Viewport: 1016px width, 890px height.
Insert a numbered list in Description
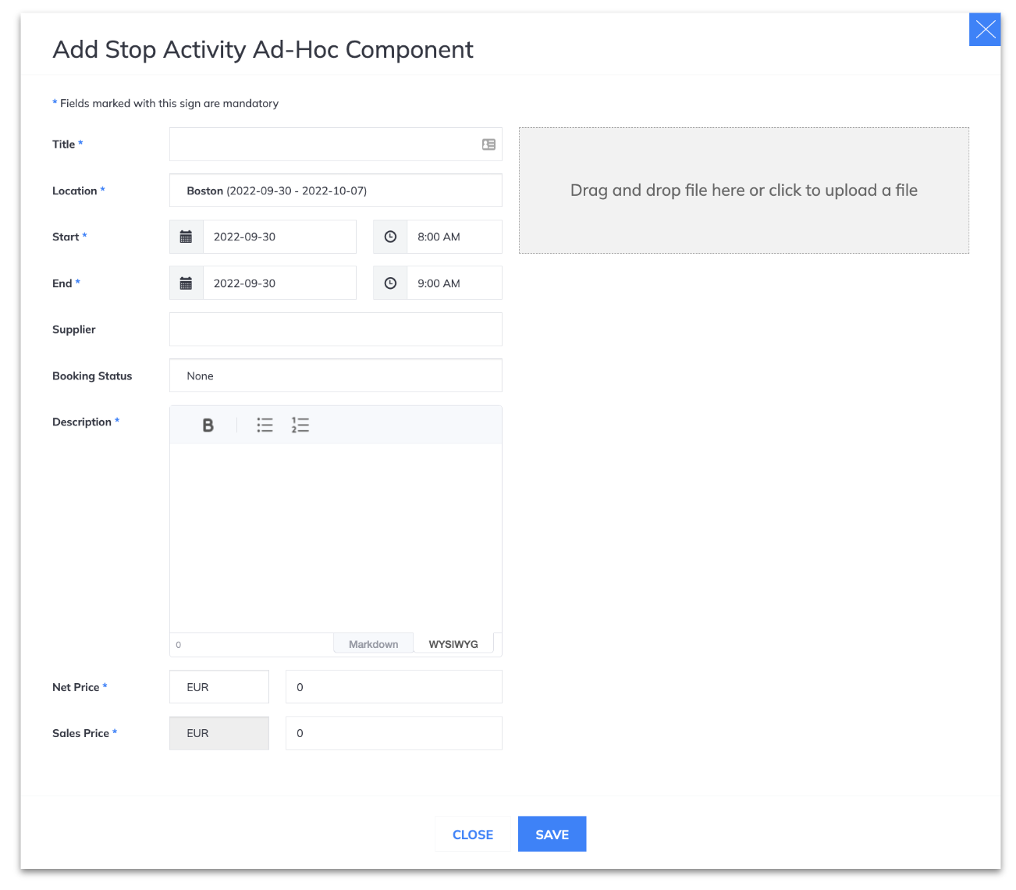point(300,425)
